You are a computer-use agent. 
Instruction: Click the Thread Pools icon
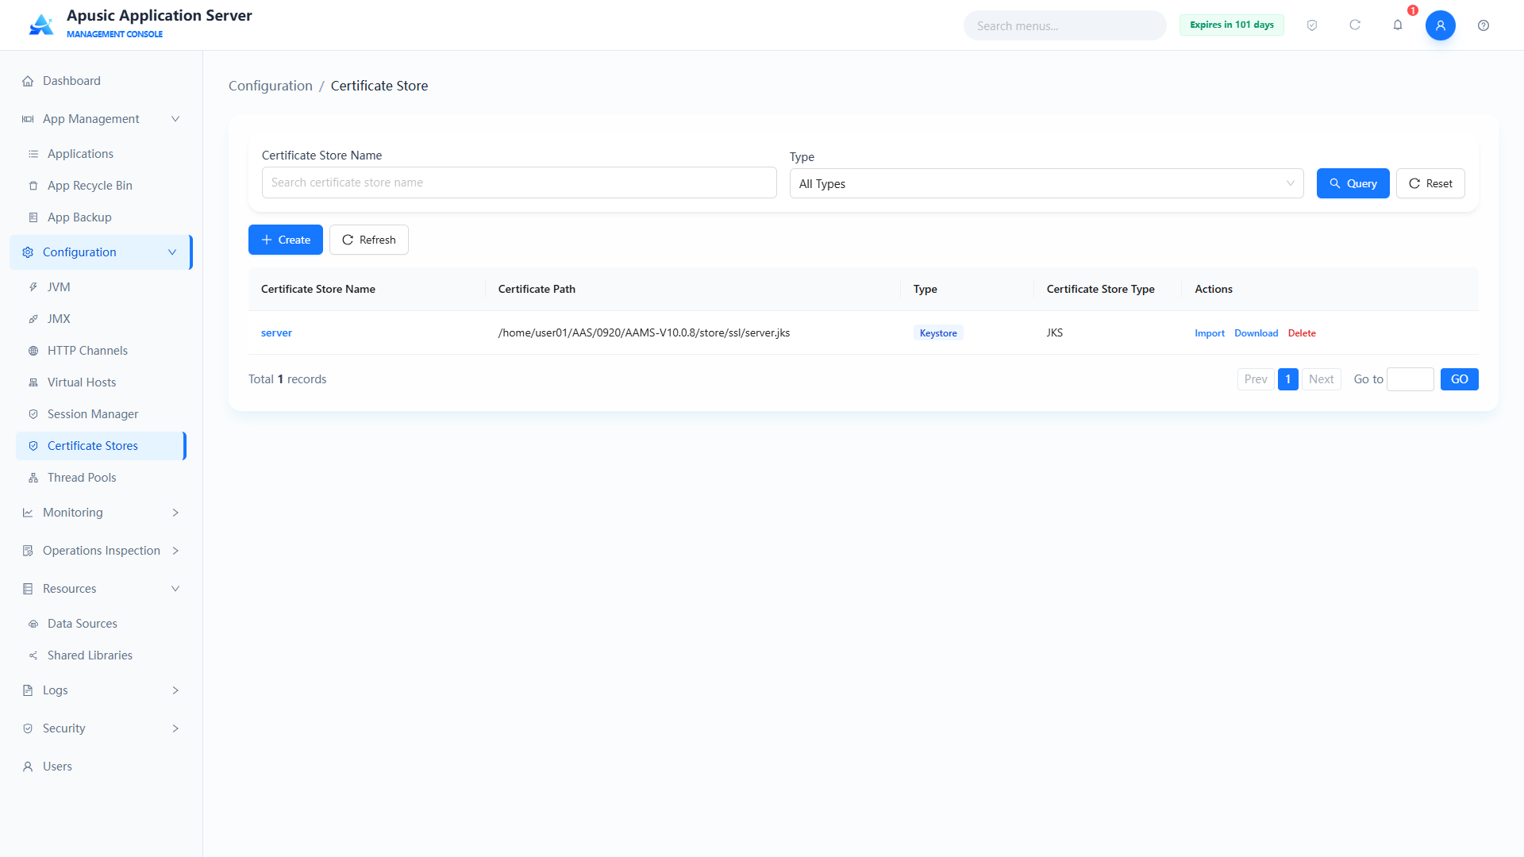pos(33,478)
